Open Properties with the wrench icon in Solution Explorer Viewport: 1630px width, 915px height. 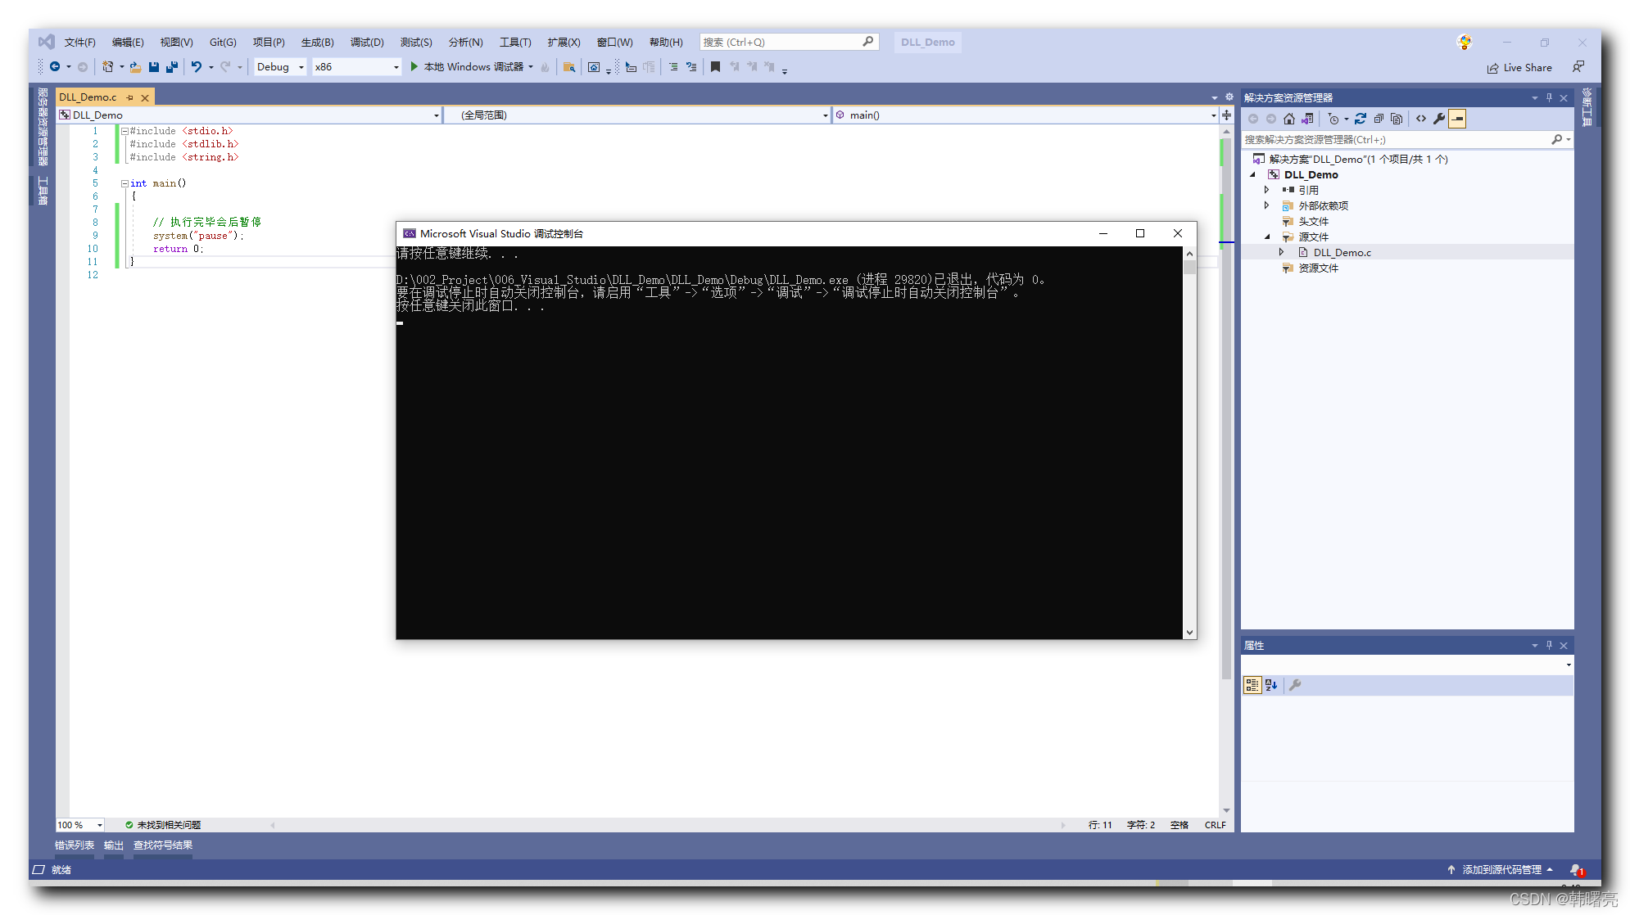(1439, 119)
